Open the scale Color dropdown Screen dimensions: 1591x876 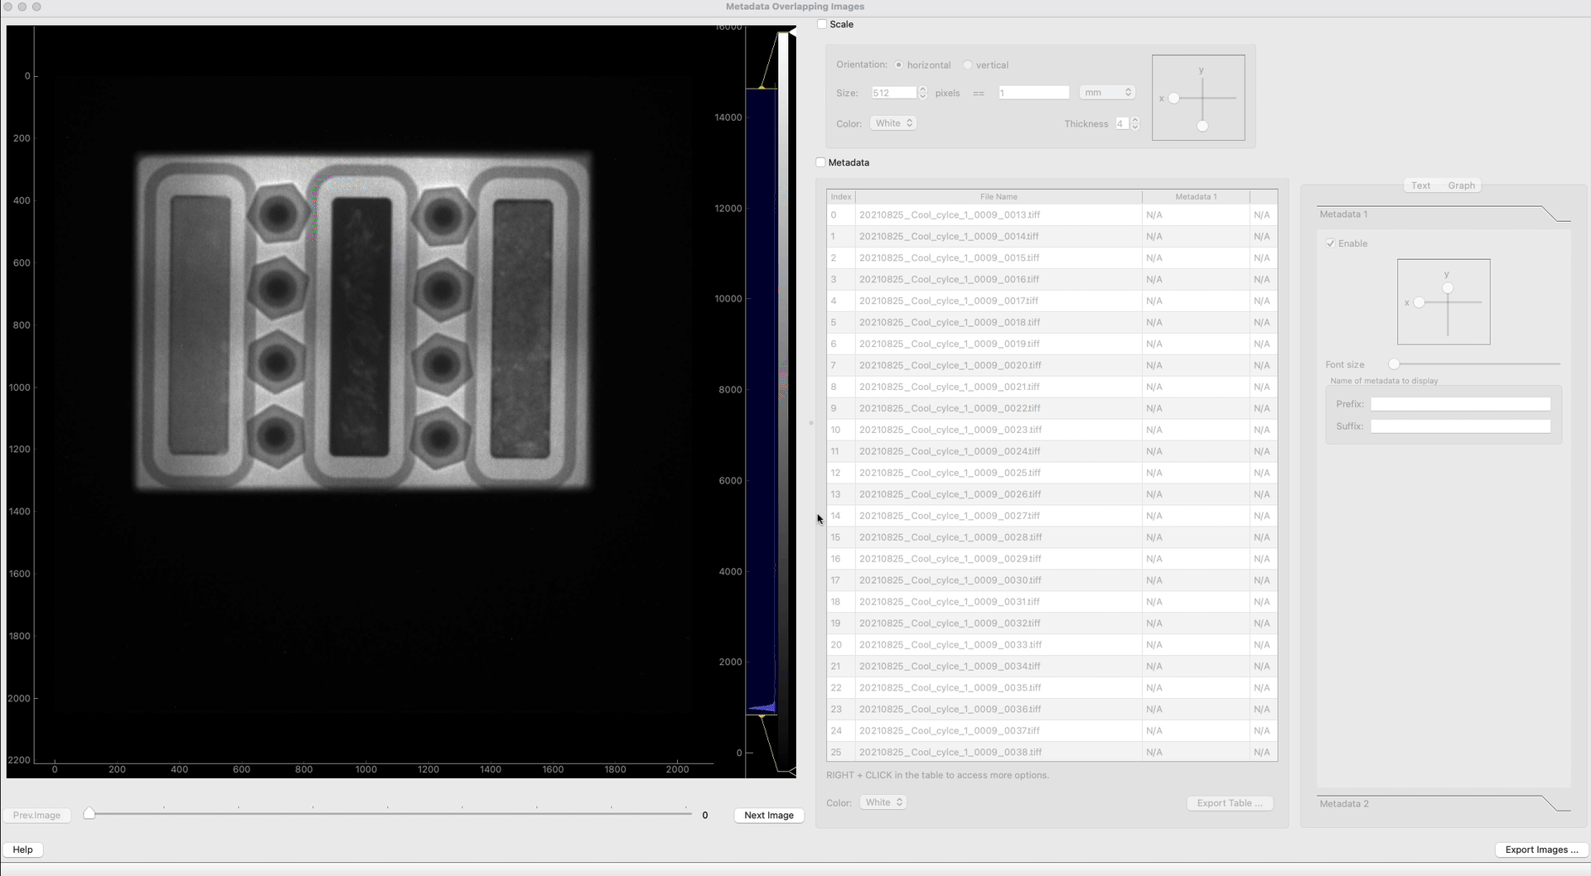pyautogui.click(x=893, y=123)
